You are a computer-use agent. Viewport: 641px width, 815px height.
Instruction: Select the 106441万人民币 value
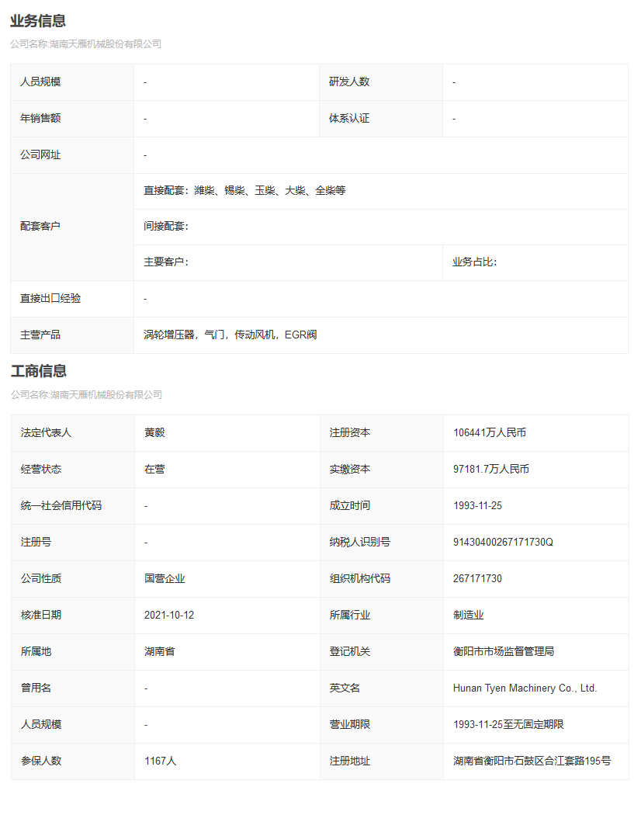(489, 432)
